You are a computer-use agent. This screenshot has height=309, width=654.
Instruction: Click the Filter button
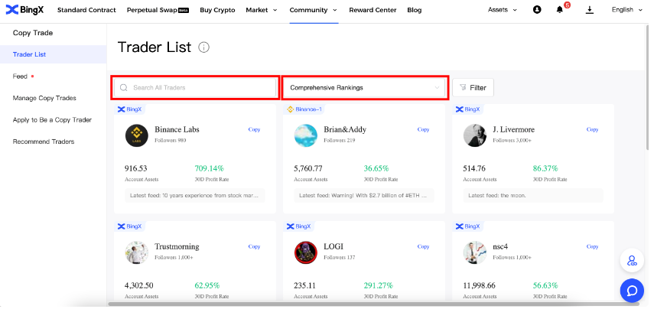[473, 87]
